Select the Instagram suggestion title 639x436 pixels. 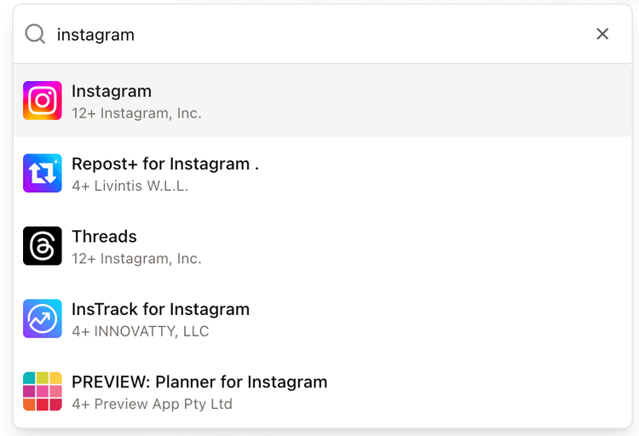tap(112, 91)
